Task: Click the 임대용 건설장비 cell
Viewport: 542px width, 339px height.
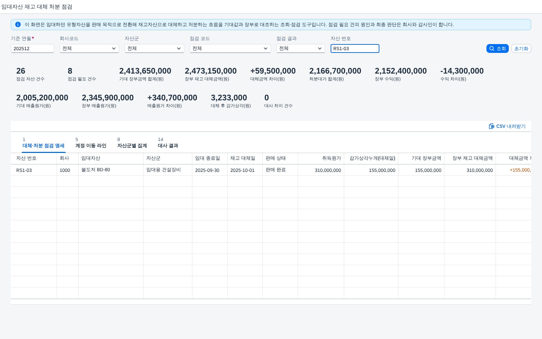Action: pos(168,170)
